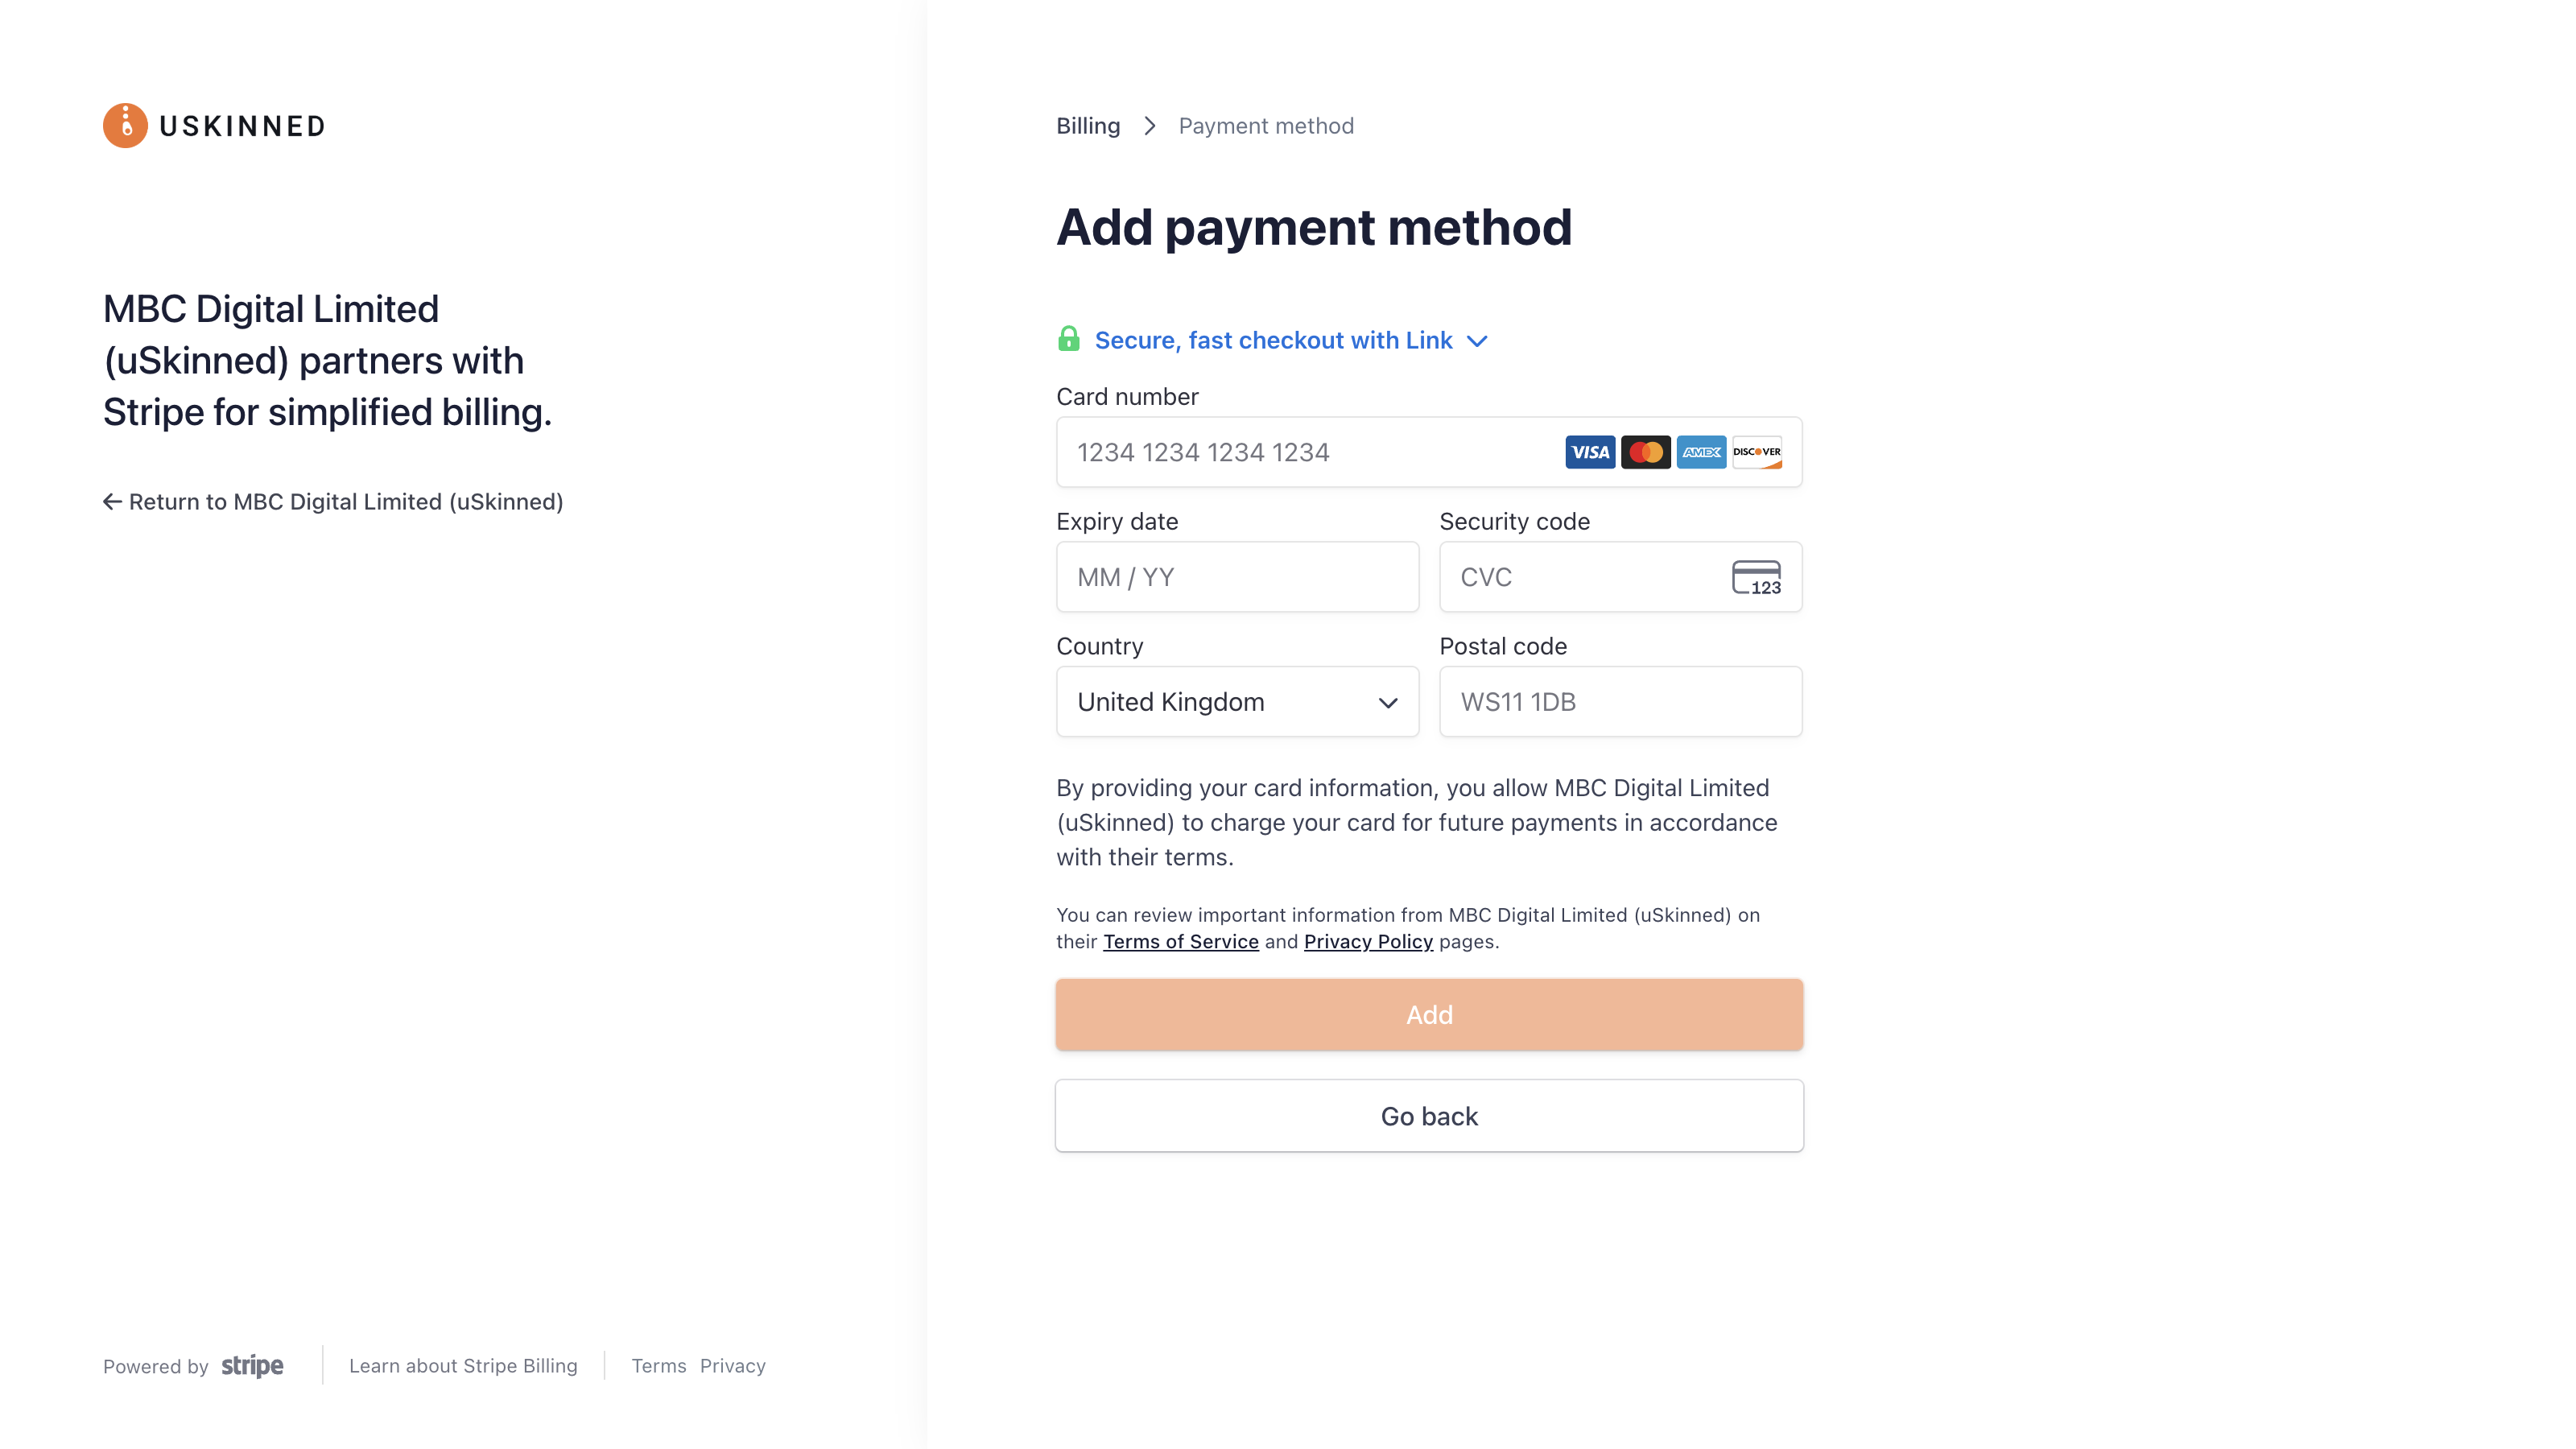Click the CVC card illustration in Security code field

point(1757,577)
